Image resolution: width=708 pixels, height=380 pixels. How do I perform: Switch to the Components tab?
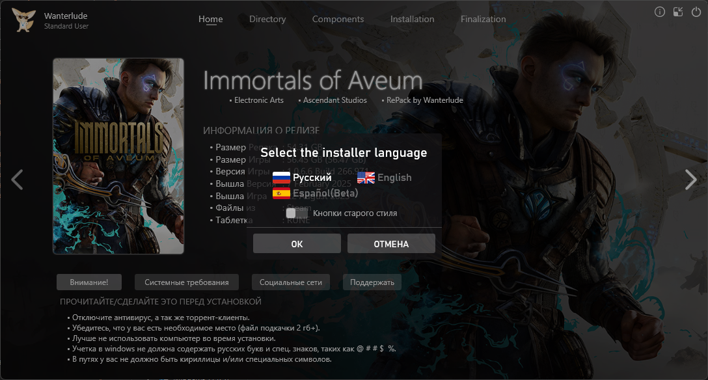[x=338, y=19]
